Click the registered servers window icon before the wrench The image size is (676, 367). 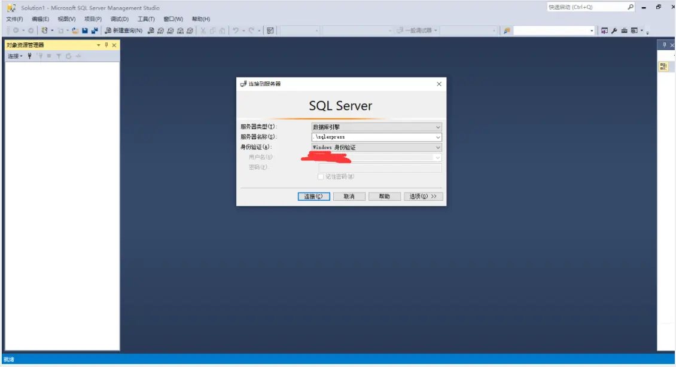tap(604, 30)
